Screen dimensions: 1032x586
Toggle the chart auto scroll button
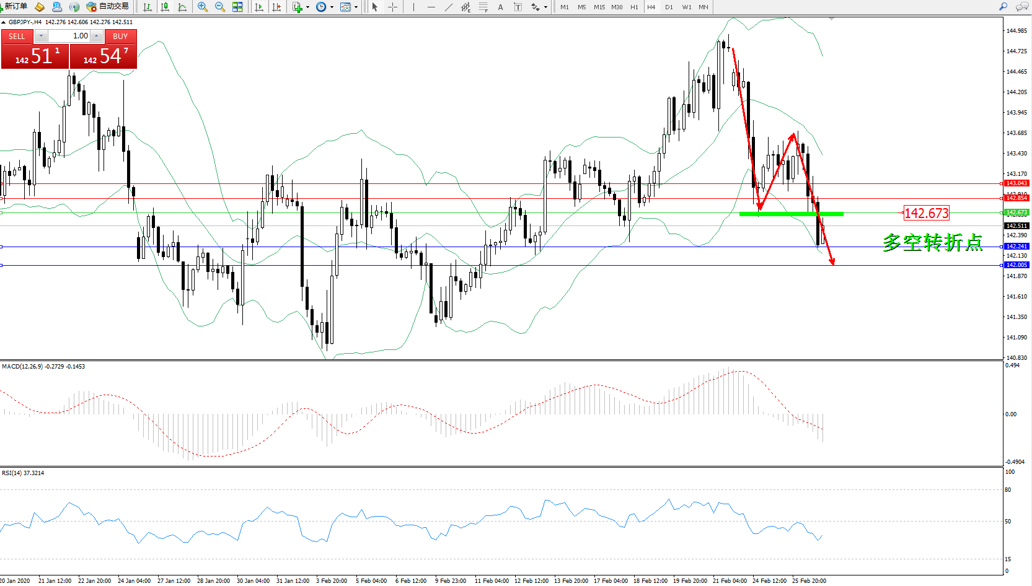(x=259, y=7)
